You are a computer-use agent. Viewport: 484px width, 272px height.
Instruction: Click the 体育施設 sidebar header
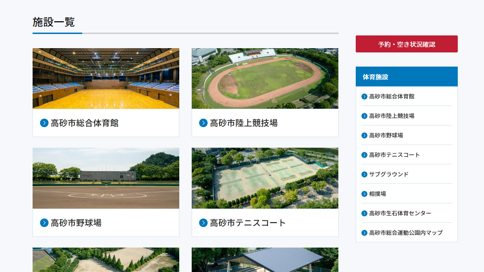coord(406,76)
